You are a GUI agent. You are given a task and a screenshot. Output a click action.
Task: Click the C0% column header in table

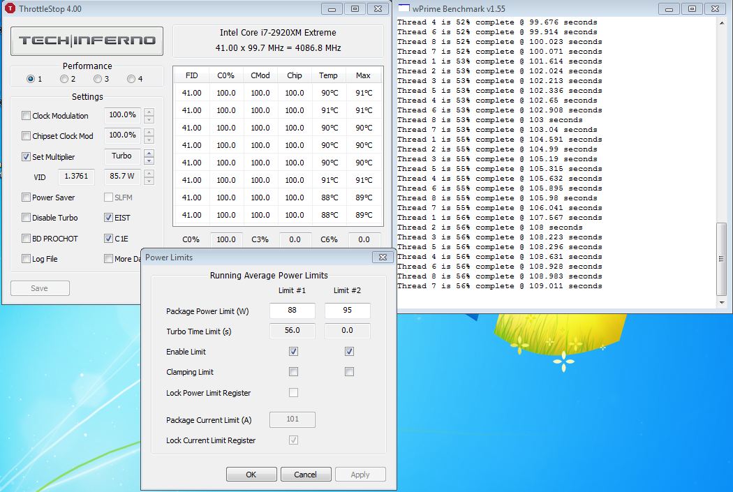point(225,75)
